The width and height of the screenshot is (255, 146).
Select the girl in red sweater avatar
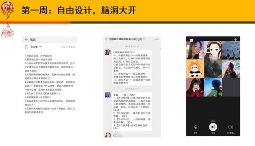(x=195, y=87)
